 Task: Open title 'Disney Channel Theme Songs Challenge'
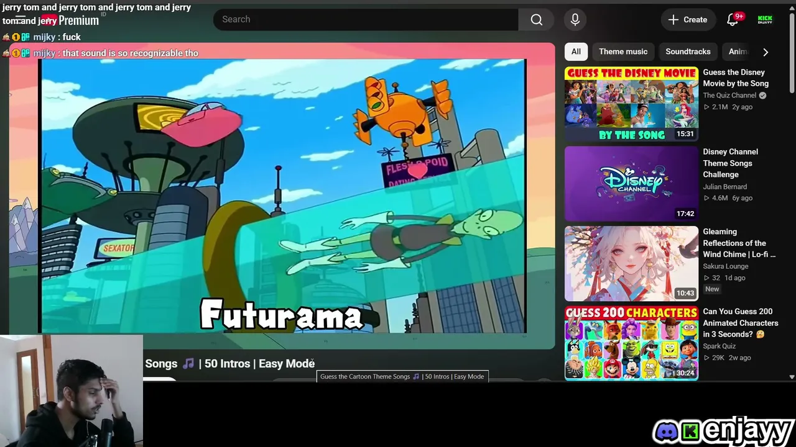(730, 163)
